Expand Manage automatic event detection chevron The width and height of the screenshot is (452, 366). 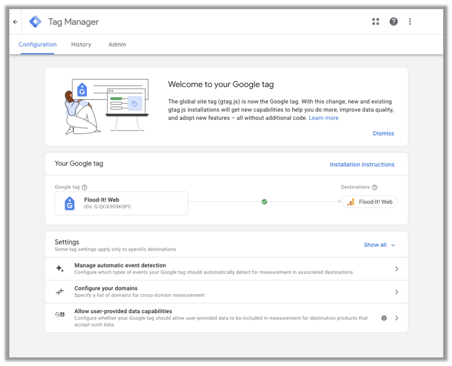[x=397, y=269]
